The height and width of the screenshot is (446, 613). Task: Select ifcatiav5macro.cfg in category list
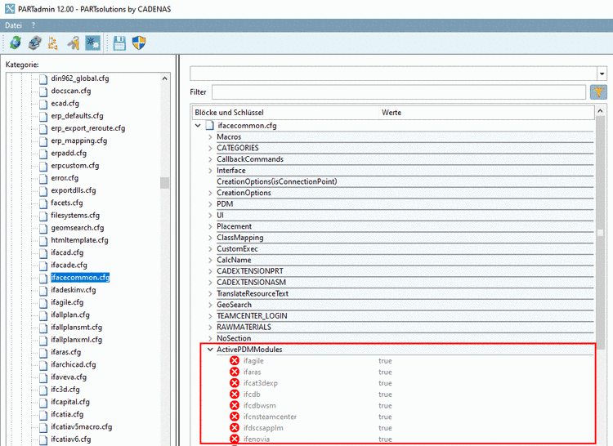pos(81,427)
